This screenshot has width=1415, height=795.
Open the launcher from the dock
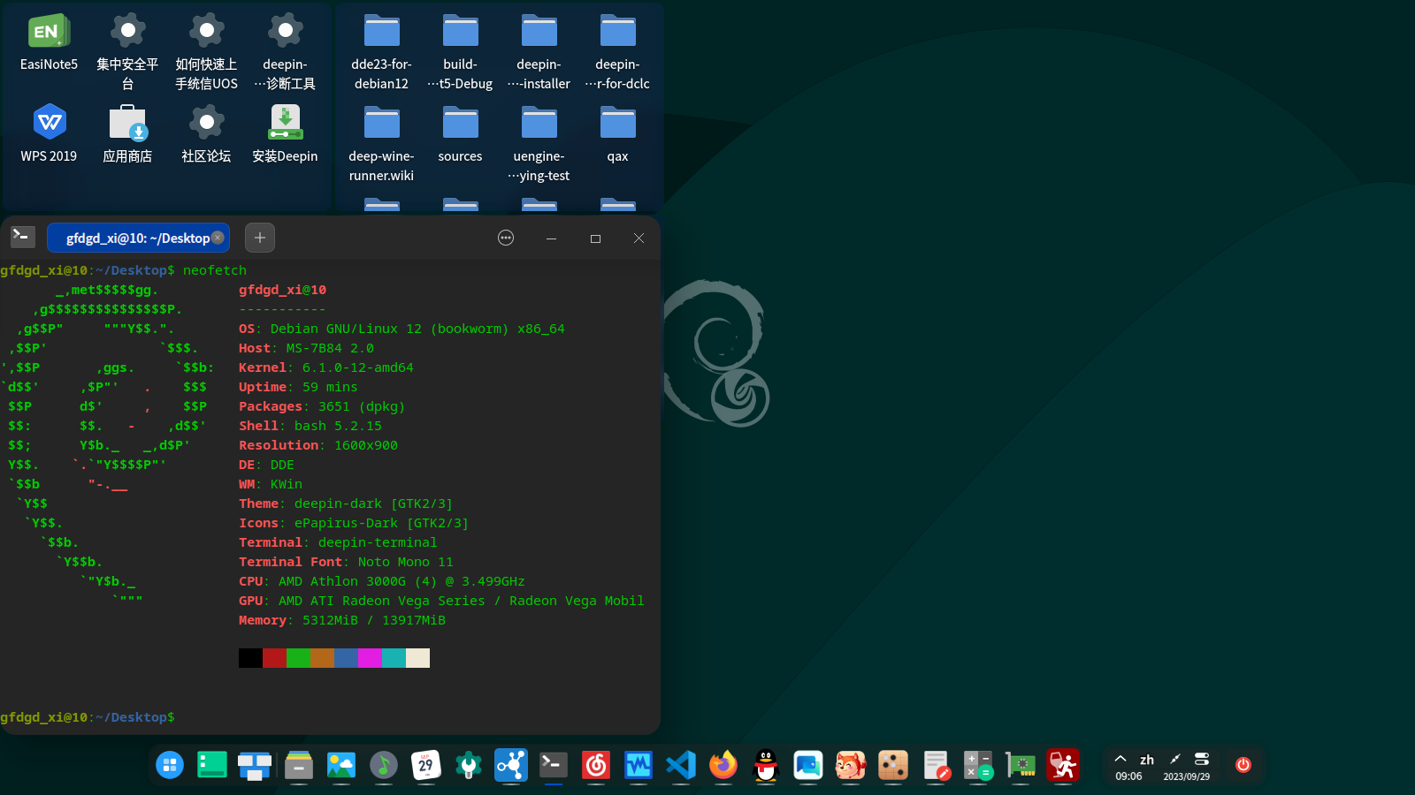coord(170,765)
